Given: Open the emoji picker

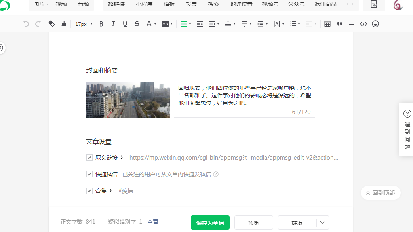Looking at the screenshot, I should [x=375, y=24].
